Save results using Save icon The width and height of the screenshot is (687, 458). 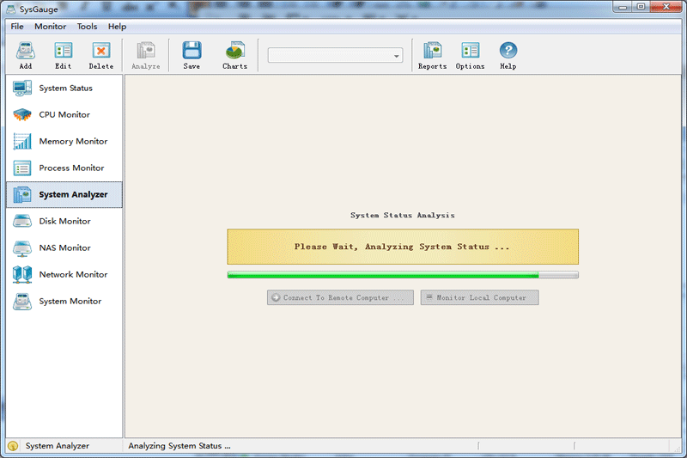(192, 55)
